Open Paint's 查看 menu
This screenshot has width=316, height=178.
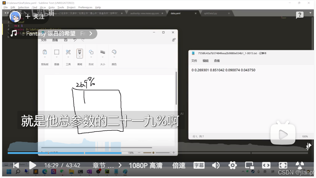(x=55, y=40)
